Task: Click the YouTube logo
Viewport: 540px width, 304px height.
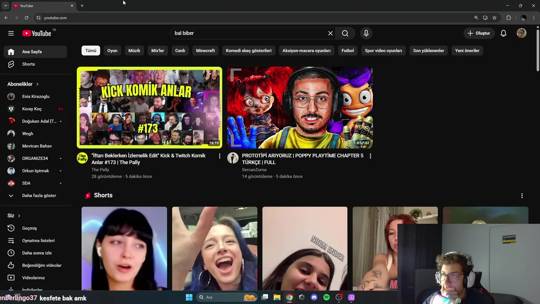Action: click(37, 33)
